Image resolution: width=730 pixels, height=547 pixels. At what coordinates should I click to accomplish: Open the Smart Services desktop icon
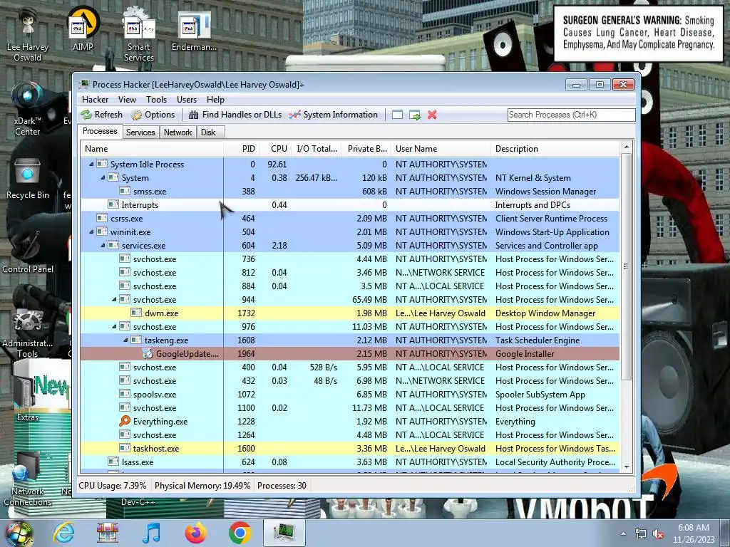[139, 36]
